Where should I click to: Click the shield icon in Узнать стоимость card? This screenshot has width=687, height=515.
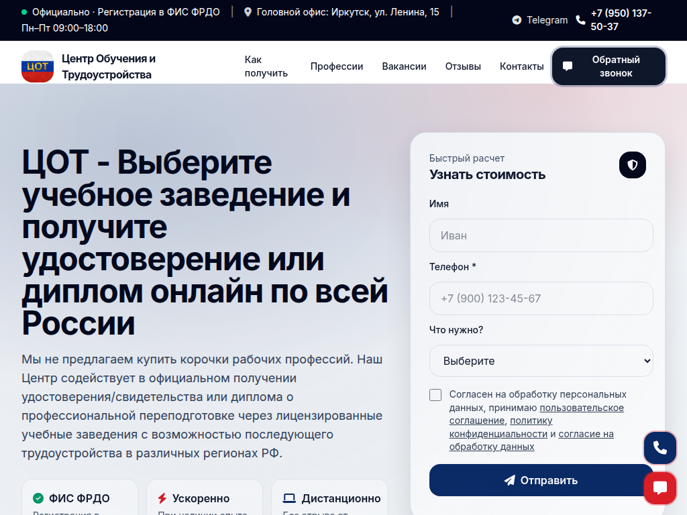[632, 165]
